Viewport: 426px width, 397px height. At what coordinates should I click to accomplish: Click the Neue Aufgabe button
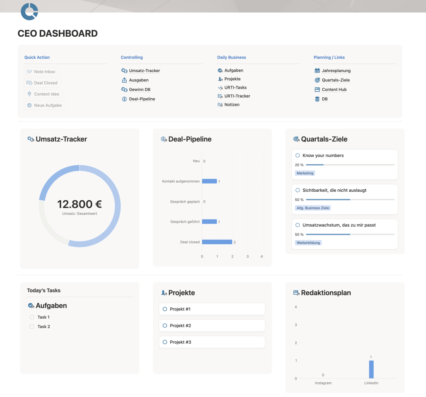pos(45,105)
